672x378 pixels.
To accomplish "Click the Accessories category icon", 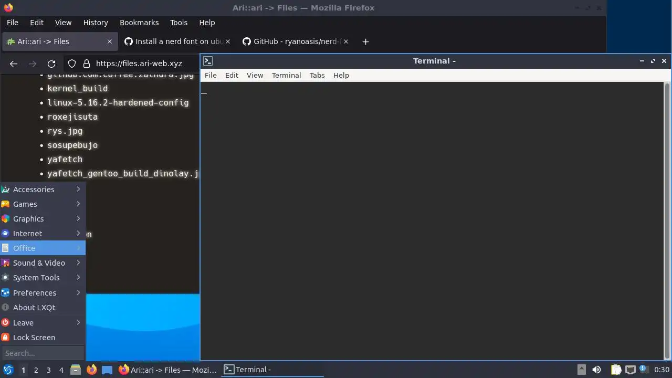I will pyautogui.click(x=5, y=190).
